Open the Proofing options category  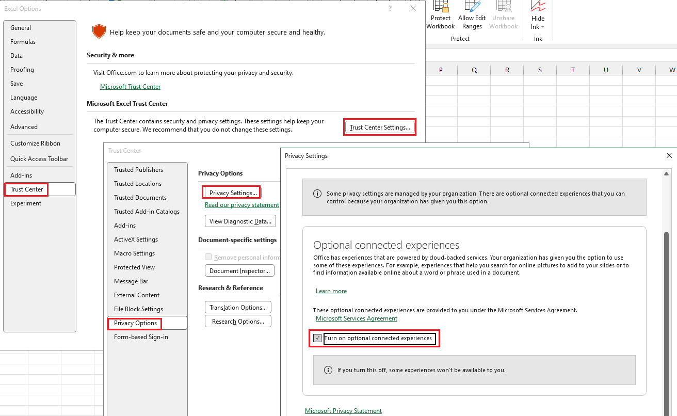(40, 70)
